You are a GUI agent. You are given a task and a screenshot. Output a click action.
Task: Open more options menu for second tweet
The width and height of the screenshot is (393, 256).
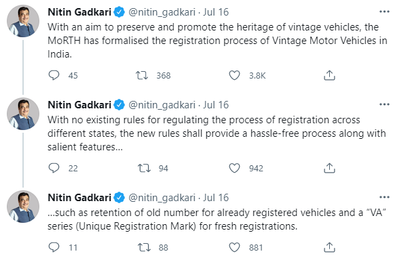click(384, 104)
